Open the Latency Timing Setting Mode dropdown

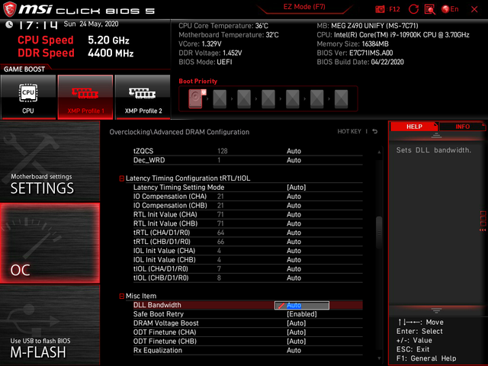(x=297, y=188)
